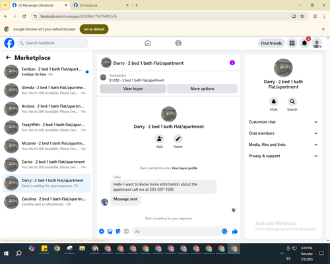The image size is (330, 264).
Task: Expand Privacy & support section
Action: tap(283, 156)
